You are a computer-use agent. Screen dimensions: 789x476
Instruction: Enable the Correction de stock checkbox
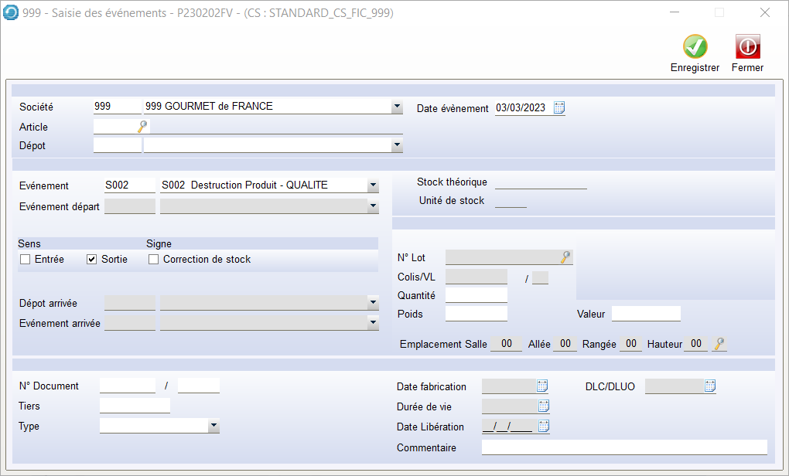click(x=154, y=260)
